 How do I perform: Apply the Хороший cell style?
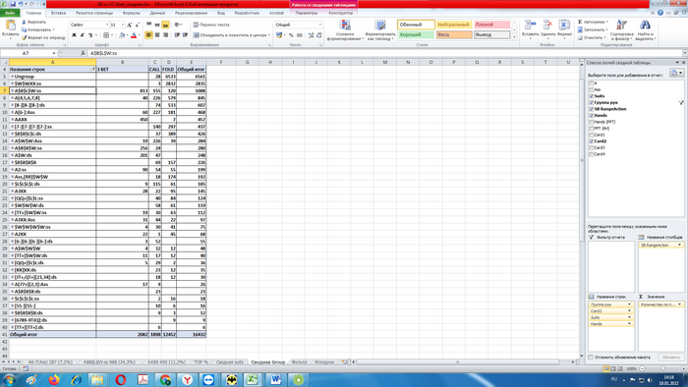pos(416,34)
